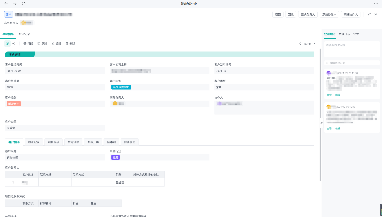The image size is (382, 217).
Task: Click 编辑 on the 2024-09-24 follow-up
Action: coord(338,95)
